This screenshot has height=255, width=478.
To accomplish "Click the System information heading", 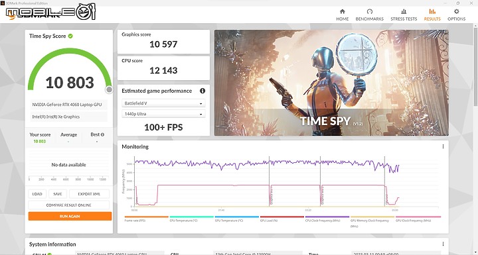I will 52,244.
